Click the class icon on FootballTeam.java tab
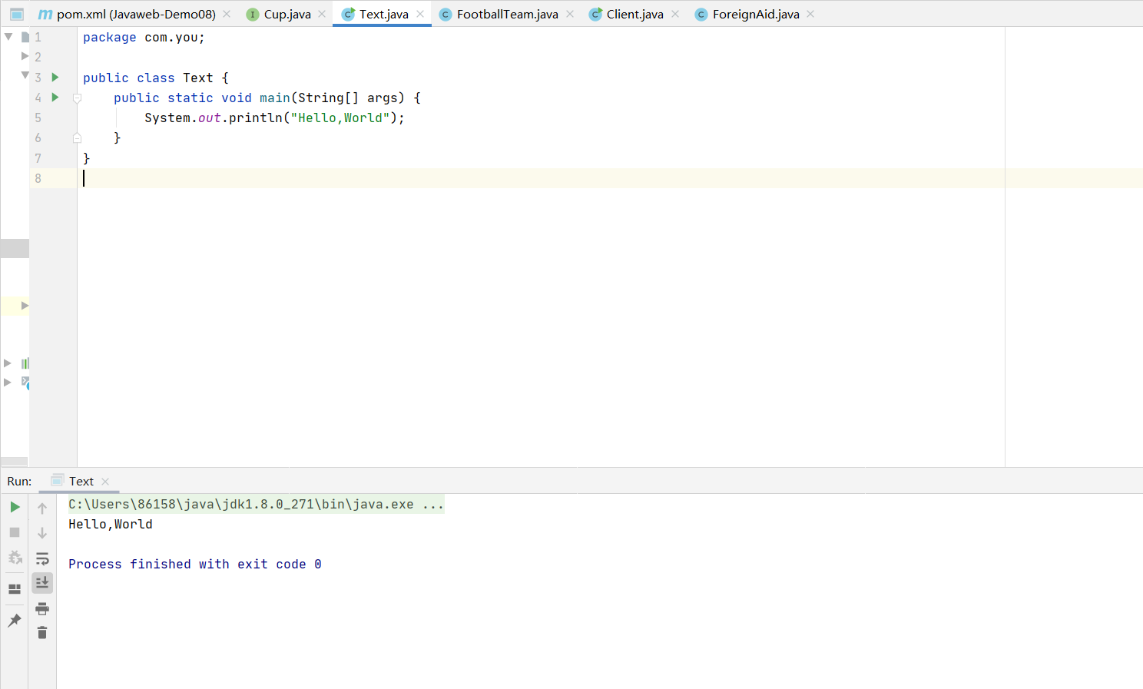The width and height of the screenshot is (1143, 689). point(446,15)
